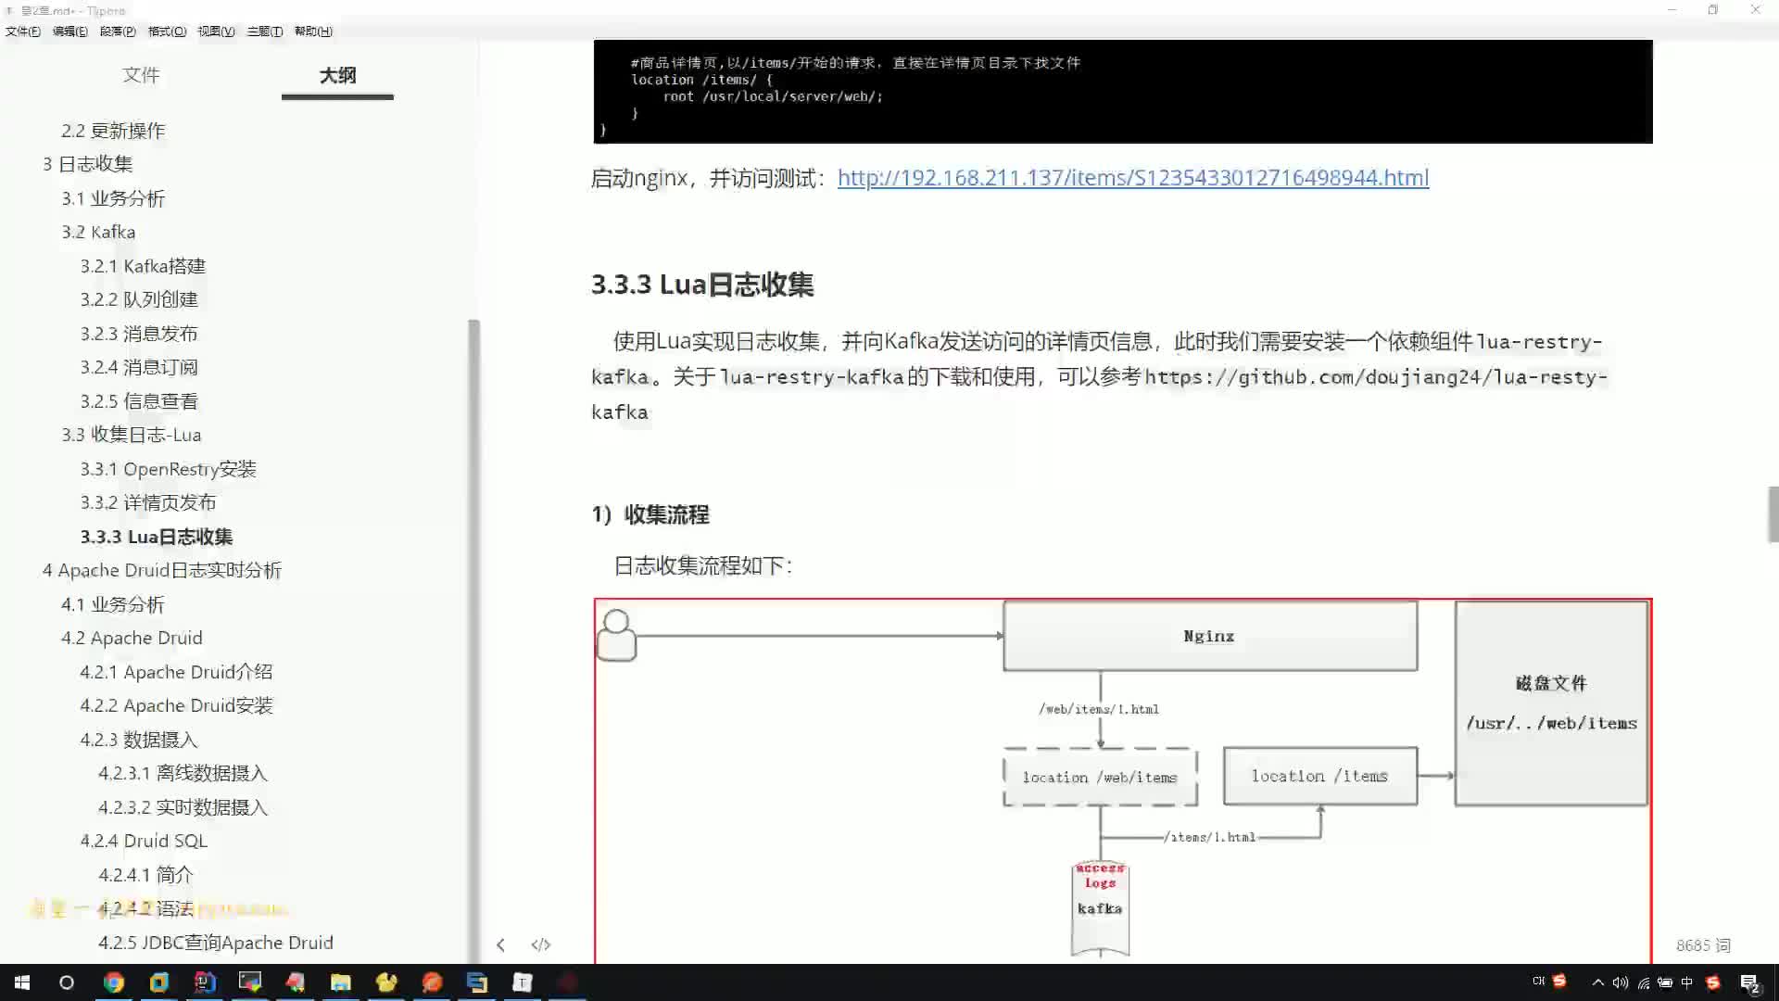
Task: Toggle source code mode icon
Action: coord(541,944)
